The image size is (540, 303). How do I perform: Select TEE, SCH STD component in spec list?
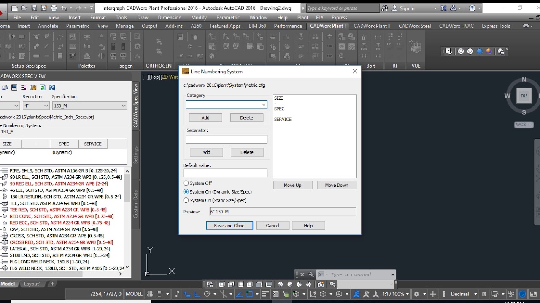click(x=54, y=203)
